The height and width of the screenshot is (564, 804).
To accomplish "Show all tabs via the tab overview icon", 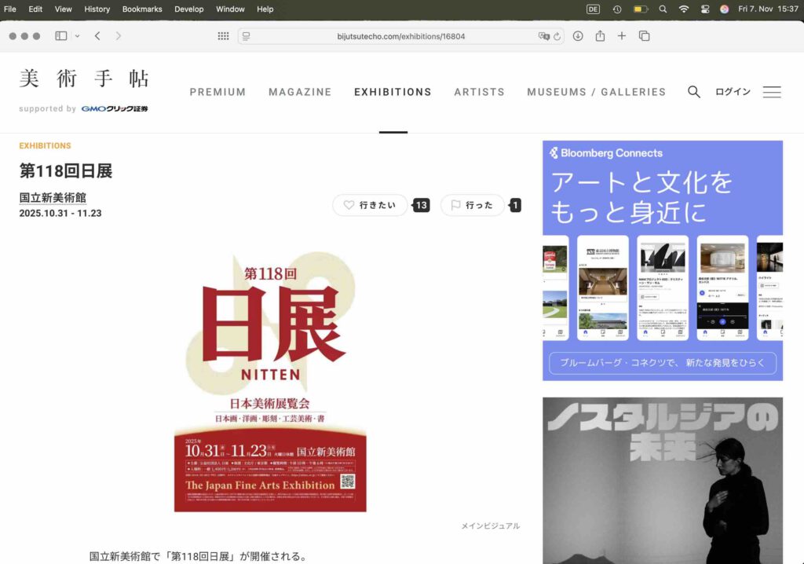I will click(x=644, y=36).
